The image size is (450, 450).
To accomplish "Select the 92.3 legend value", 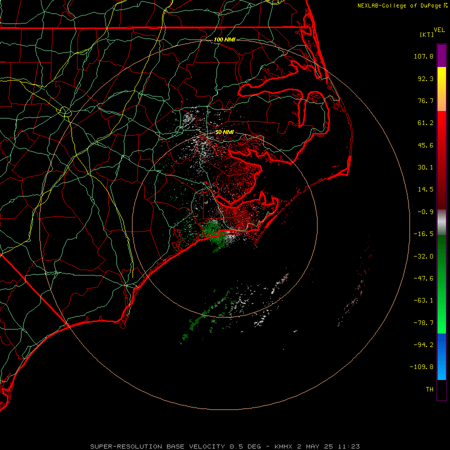I will click(x=425, y=78).
